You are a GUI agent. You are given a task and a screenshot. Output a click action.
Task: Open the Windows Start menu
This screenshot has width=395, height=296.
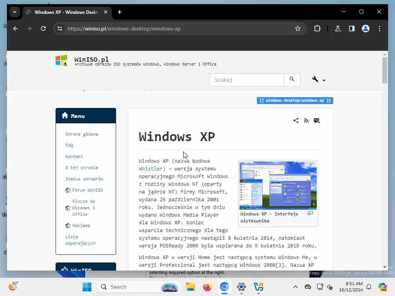coord(87,287)
